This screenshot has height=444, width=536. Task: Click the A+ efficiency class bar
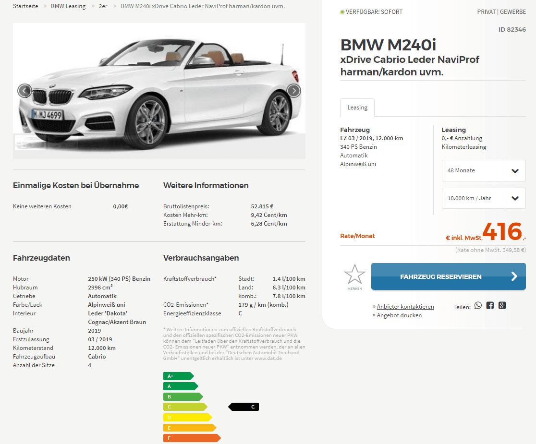click(x=179, y=376)
